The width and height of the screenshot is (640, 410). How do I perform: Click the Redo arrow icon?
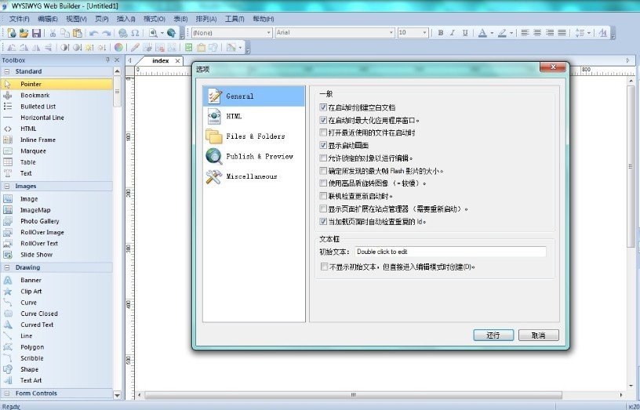(x=107, y=33)
